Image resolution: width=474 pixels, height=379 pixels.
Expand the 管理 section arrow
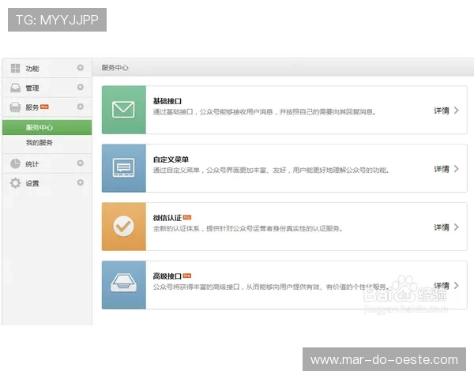tap(80, 87)
